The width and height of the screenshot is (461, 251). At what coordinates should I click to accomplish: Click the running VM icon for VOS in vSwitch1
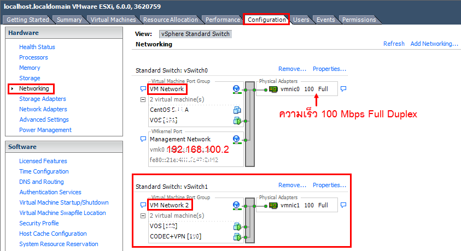237,226
